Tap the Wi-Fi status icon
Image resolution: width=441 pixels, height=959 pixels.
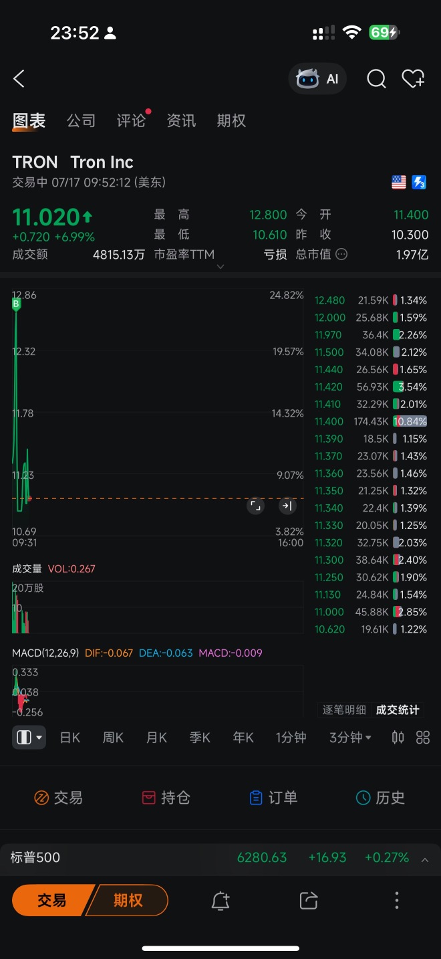point(351,32)
